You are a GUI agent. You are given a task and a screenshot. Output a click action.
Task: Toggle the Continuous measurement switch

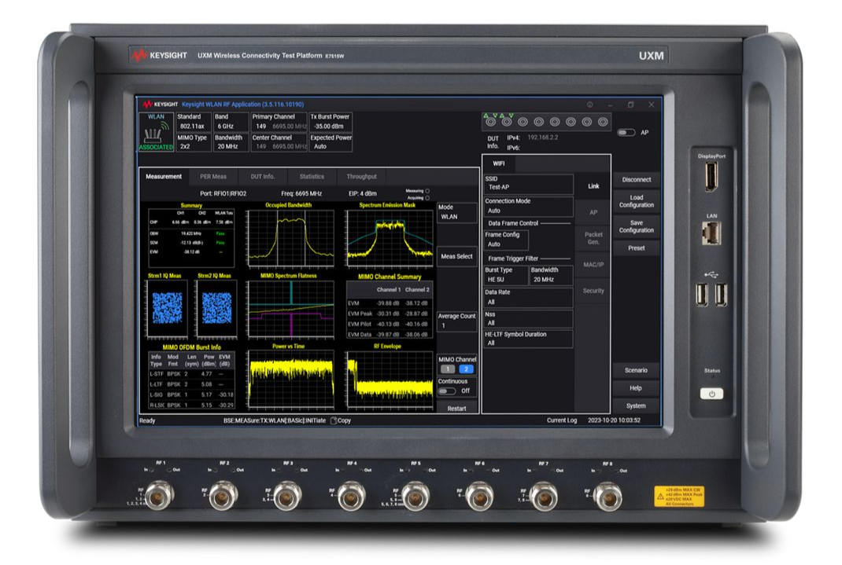[x=446, y=391]
